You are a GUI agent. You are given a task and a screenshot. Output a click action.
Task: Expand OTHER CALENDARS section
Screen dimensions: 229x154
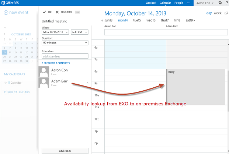coord(17,92)
